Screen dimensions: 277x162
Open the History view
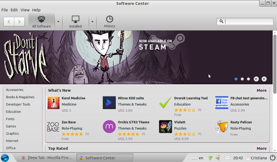coord(110,22)
